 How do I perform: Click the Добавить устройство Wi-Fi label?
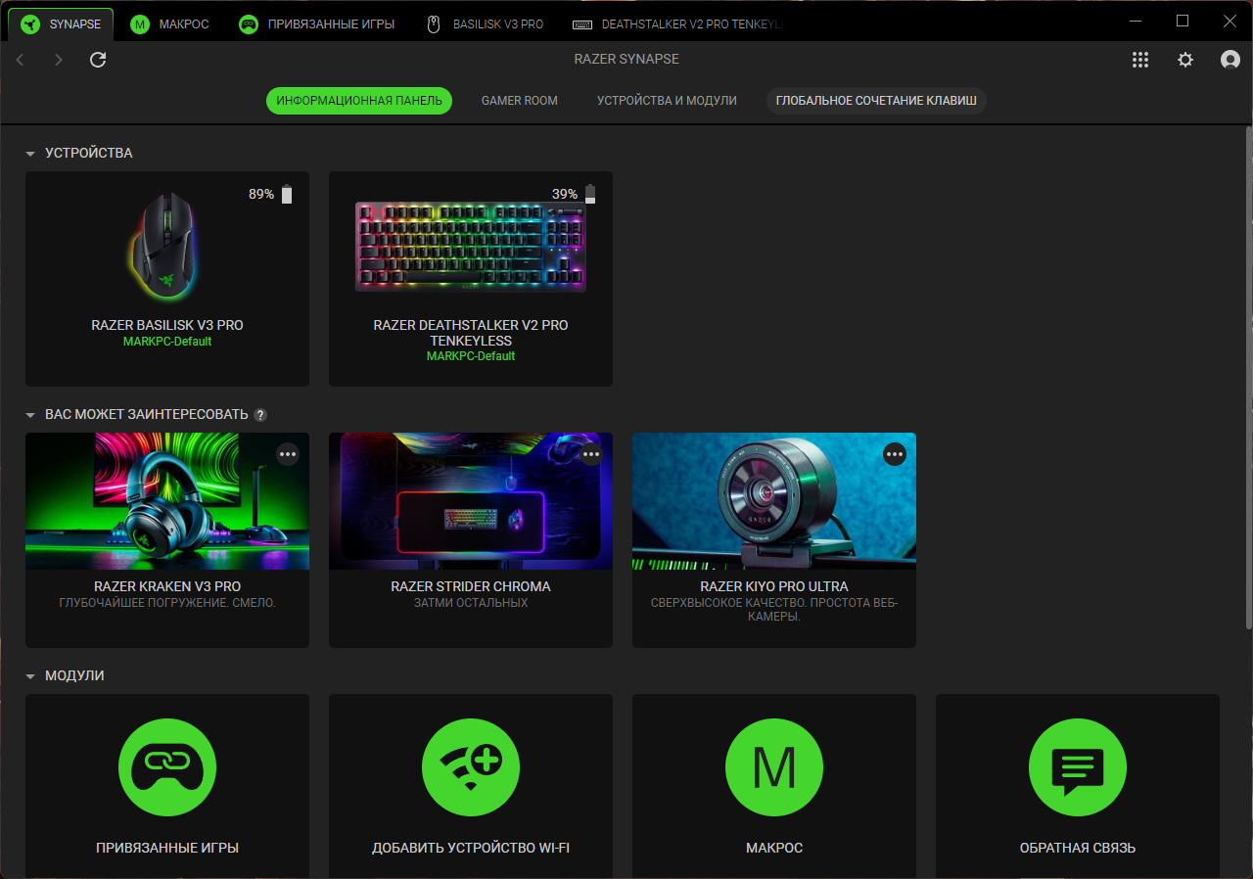[x=471, y=848]
